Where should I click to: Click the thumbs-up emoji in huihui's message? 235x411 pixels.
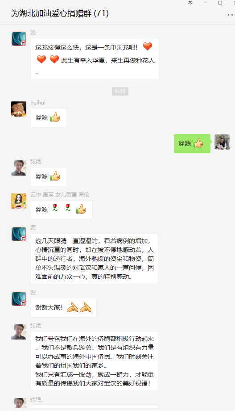point(55,117)
